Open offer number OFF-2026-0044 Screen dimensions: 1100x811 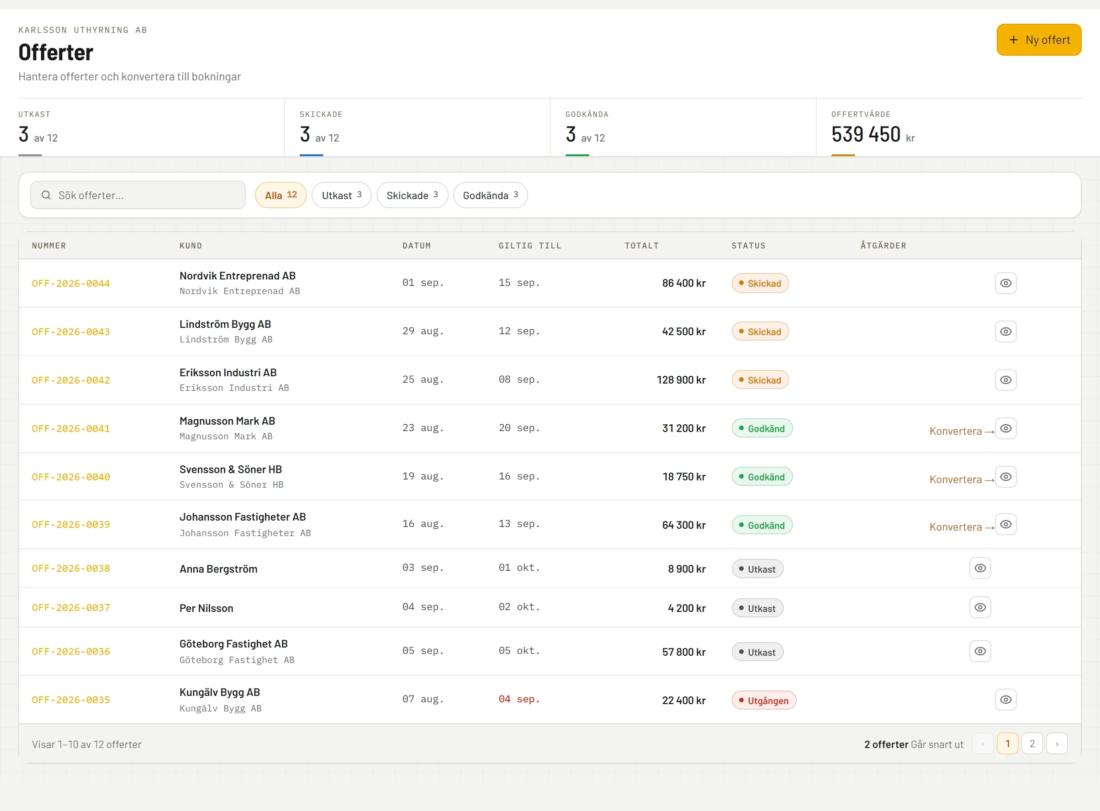pyautogui.click(x=71, y=283)
